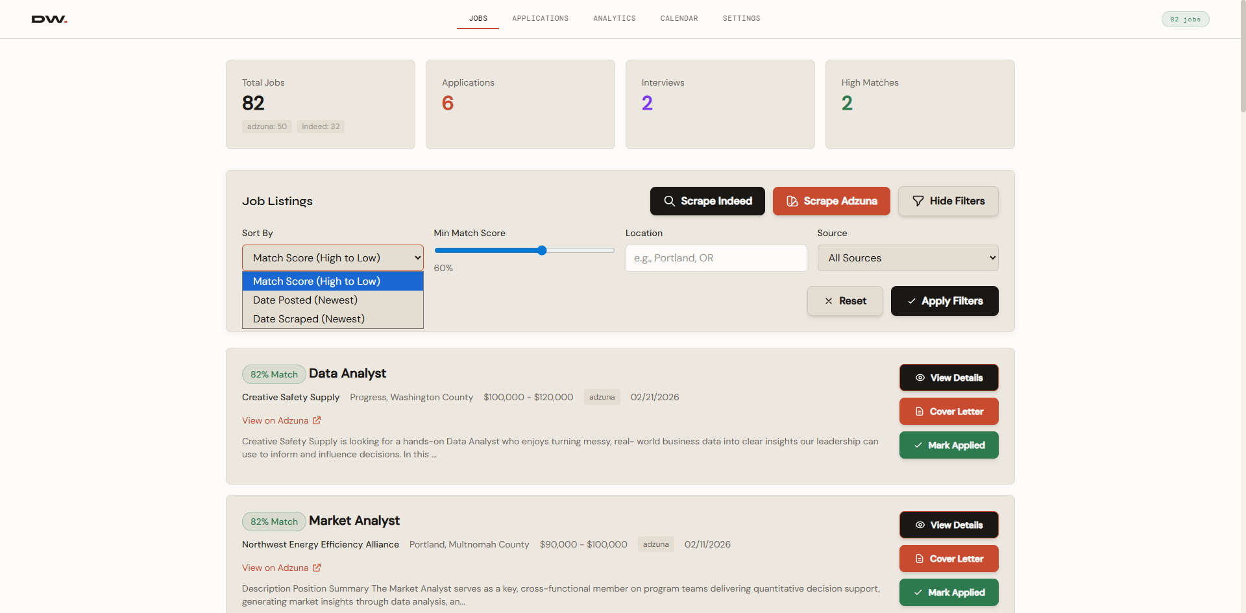Image resolution: width=1246 pixels, height=613 pixels.
Task: Click the X icon in Reset button
Action: tap(828, 301)
